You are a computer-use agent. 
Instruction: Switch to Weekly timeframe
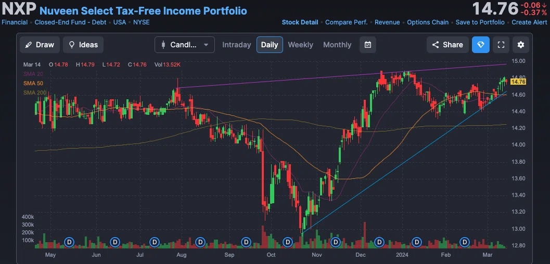point(300,45)
